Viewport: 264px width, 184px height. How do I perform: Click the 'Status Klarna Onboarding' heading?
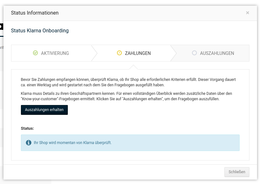40,31
